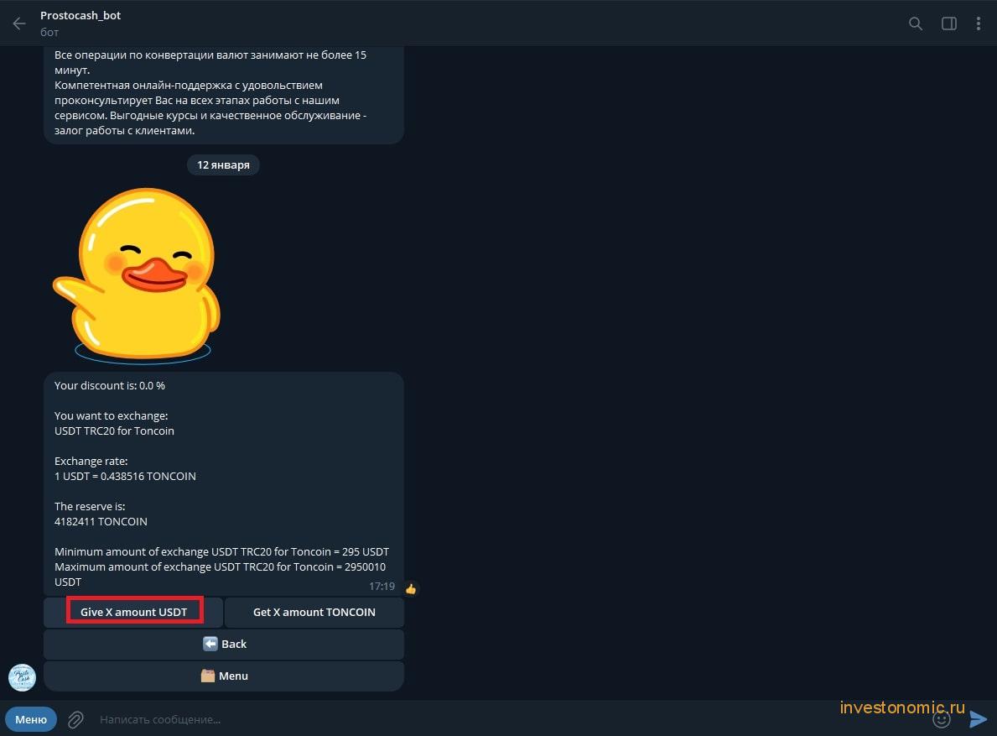Select Get X amount TONCOIN button
Screen dimensions: 997x736
[x=314, y=612]
